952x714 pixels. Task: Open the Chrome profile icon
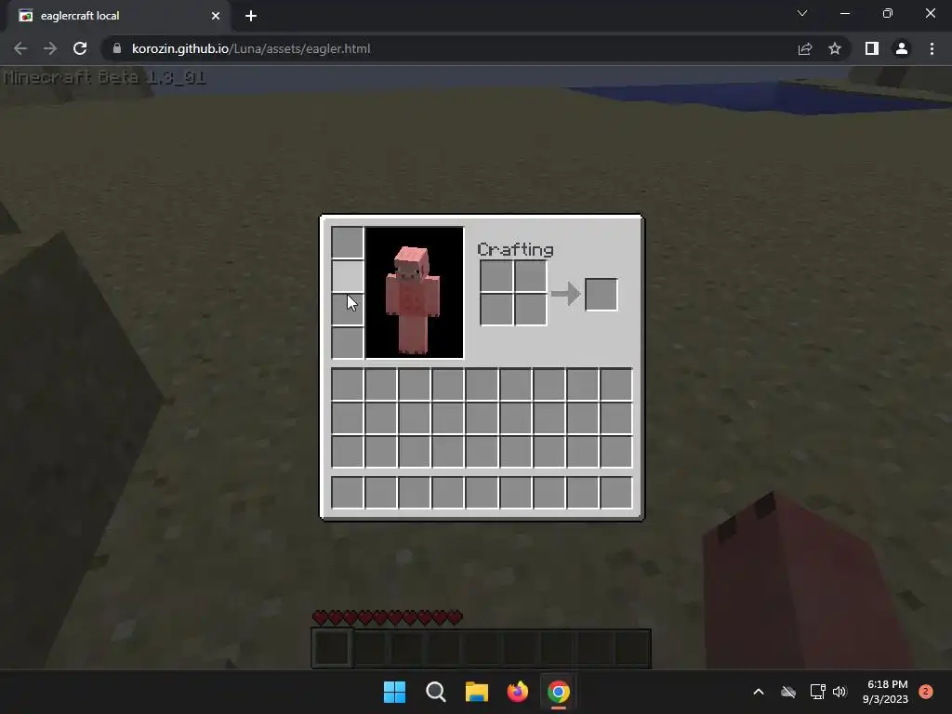click(902, 48)
